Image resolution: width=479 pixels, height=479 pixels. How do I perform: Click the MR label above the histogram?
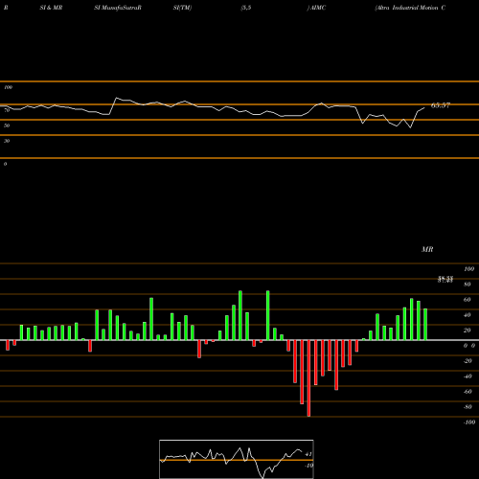(427, 249)
